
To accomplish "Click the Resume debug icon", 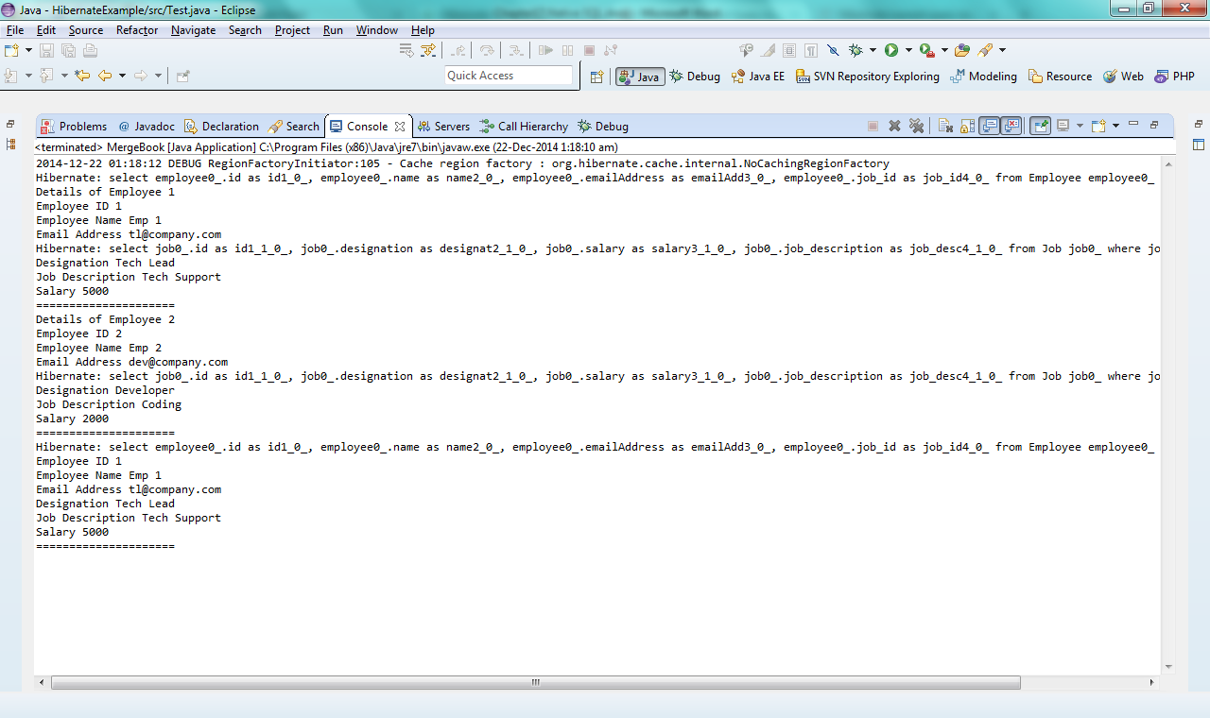I will pyautogui.click(x=544, y=50).
